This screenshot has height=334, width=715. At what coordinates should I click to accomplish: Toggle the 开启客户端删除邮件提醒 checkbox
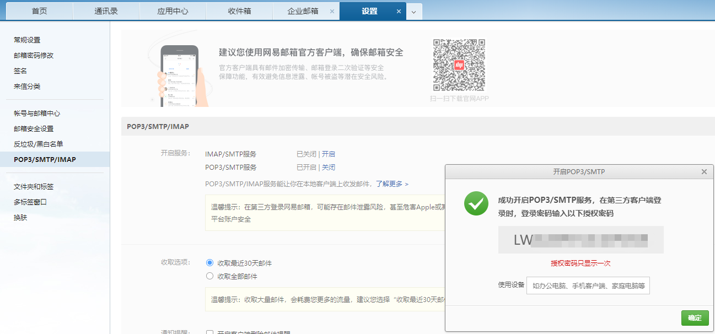pyautogui.click(x=210, y=333)
